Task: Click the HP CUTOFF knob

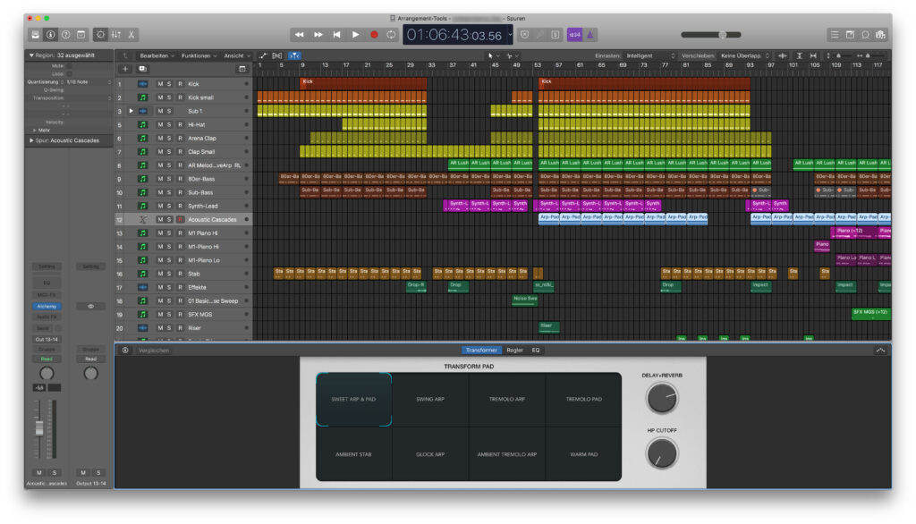Action: 662,454
